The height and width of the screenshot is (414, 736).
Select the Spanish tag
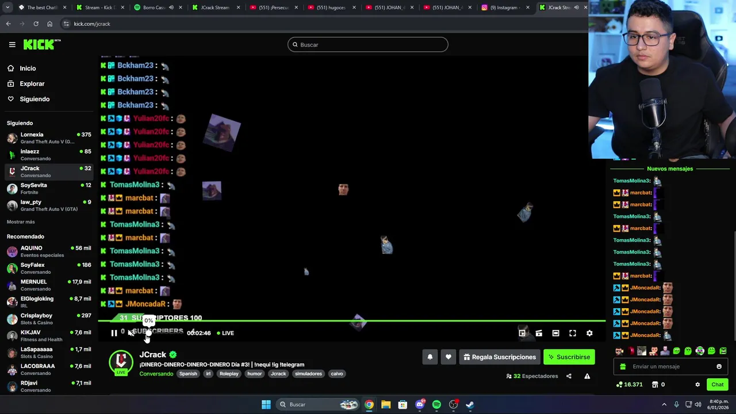click(x=188, y=374)
